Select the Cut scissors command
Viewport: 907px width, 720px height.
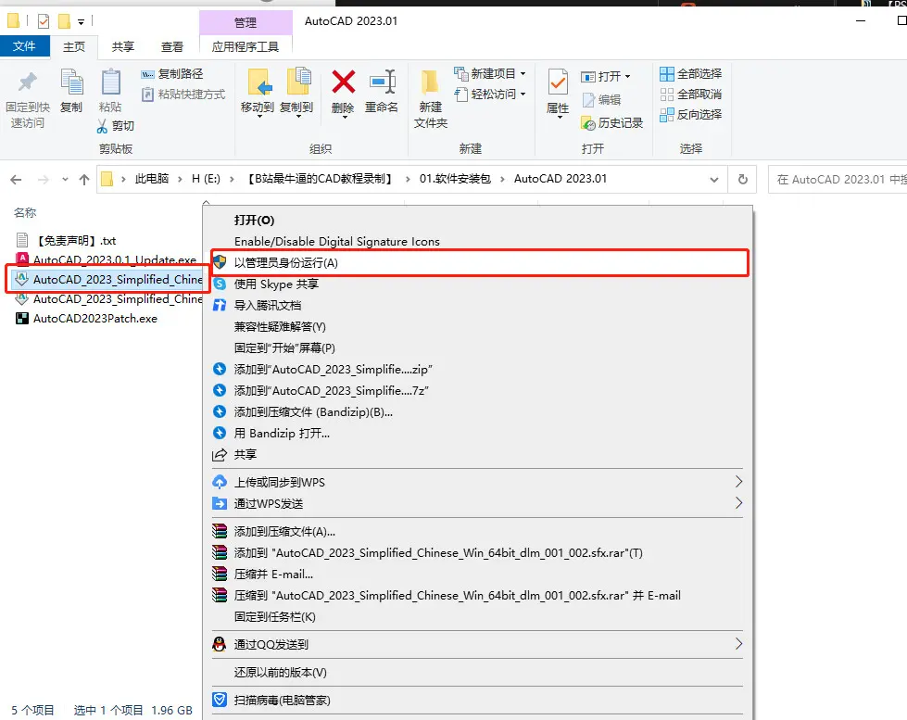[x=116, y=126]
